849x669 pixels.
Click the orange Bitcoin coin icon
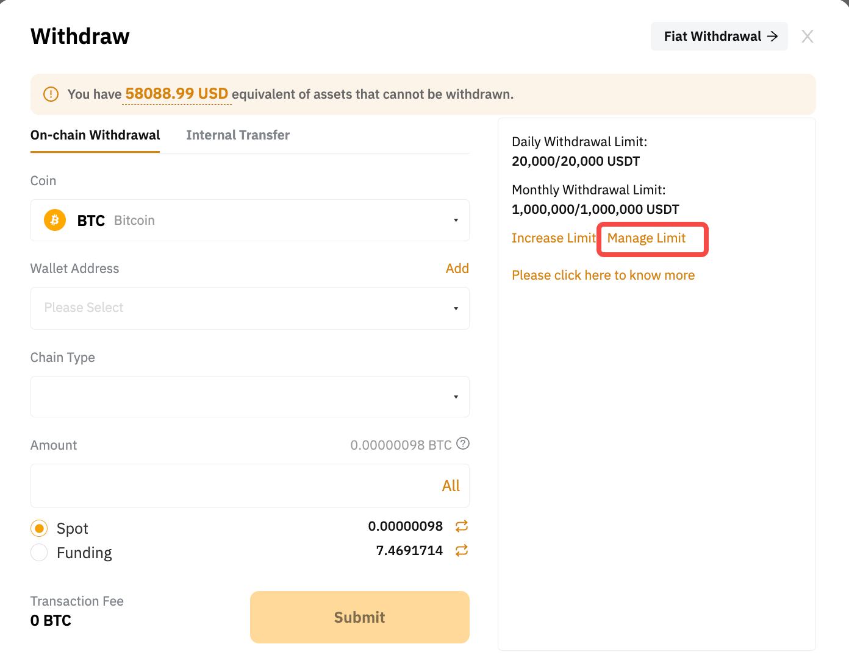coord(55,220)
